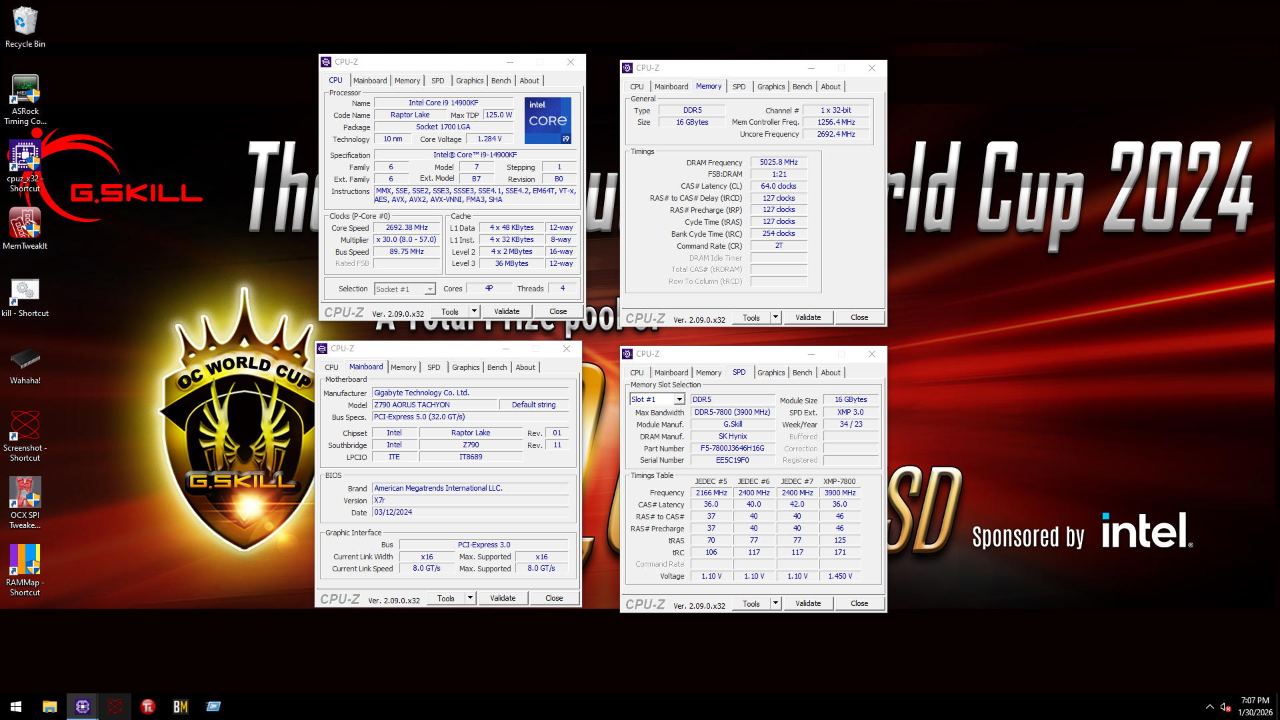The image size is (1280, 720).
Task: Switch to Bench tab in CPU window
Action: (501, 81)
